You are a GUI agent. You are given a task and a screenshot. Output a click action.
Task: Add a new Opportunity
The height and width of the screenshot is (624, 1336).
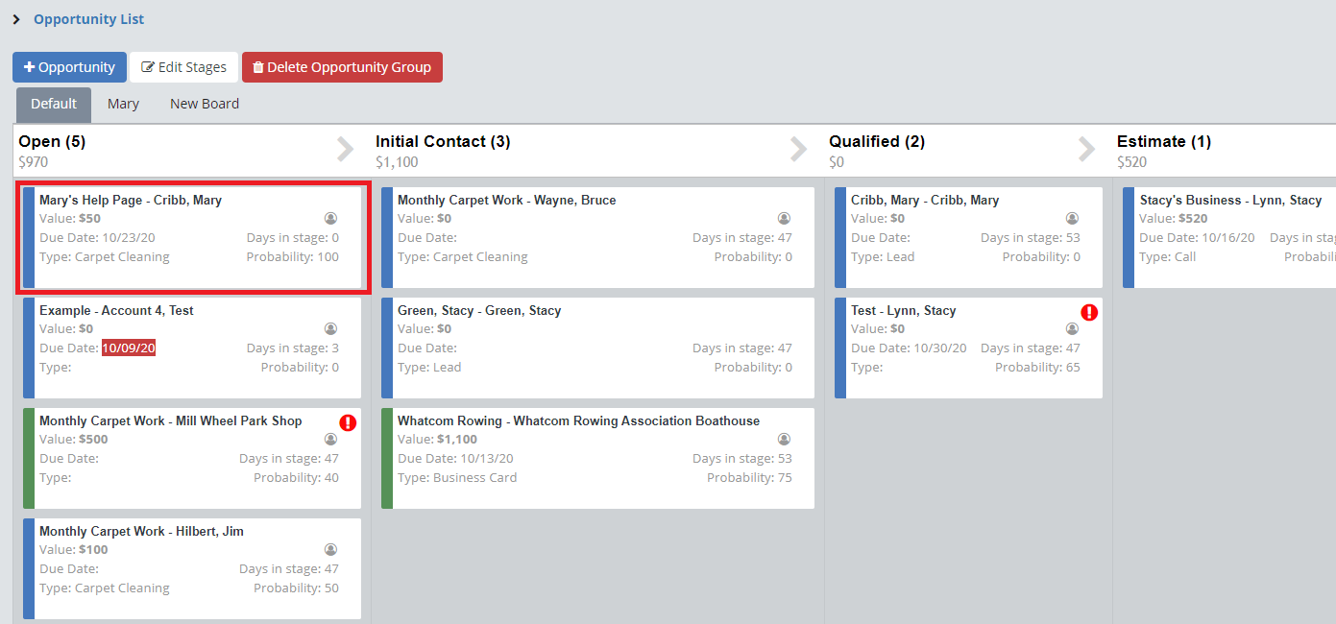(x=69, y=67)
